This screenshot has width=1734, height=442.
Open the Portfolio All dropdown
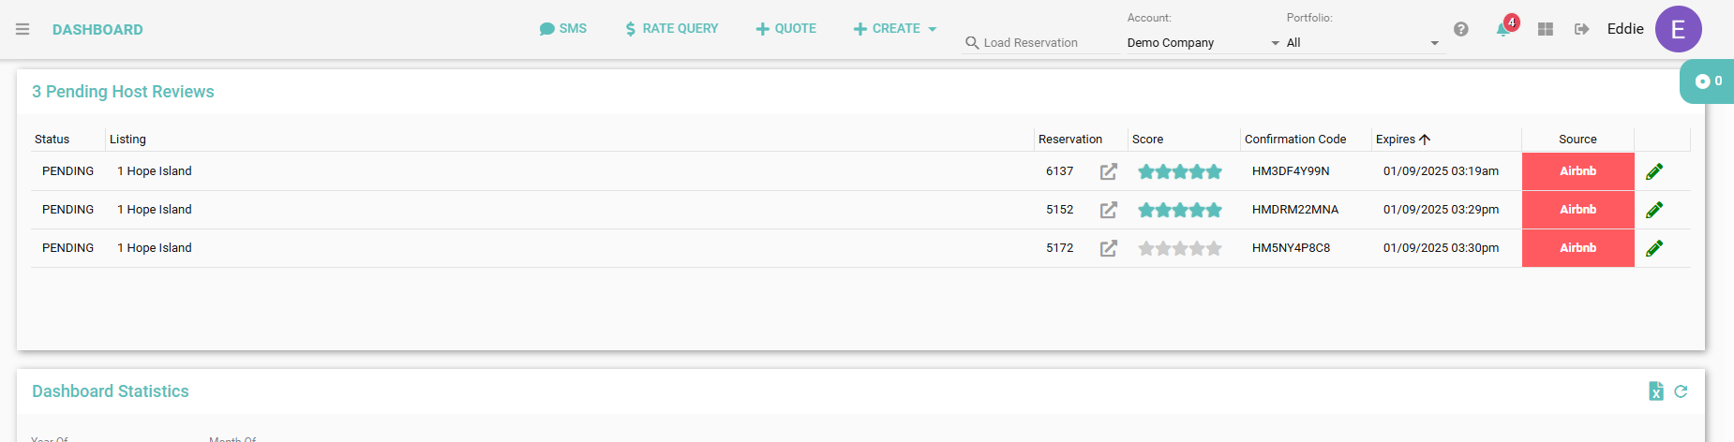(x=1362, y=43)
